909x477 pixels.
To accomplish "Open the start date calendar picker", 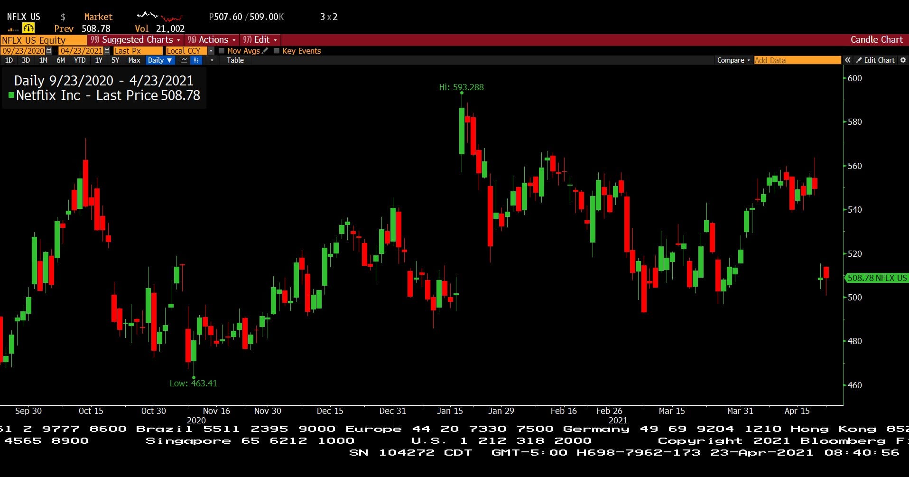I will point(49,51).
